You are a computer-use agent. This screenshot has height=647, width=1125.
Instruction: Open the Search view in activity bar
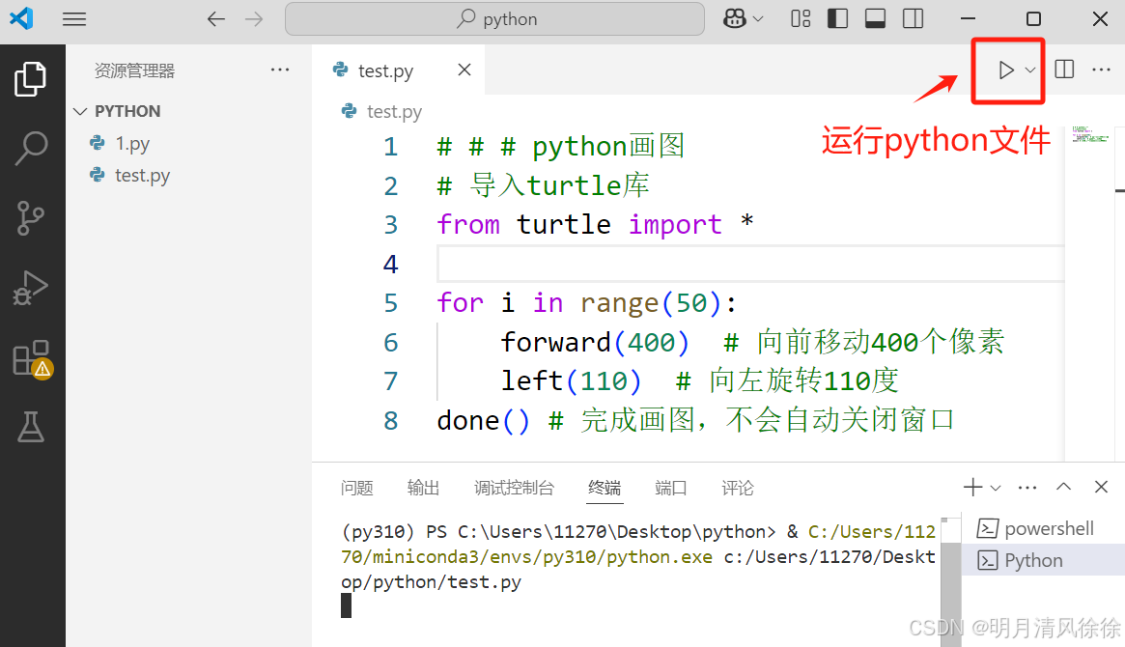pyautogui.click(x=30, y=148)
